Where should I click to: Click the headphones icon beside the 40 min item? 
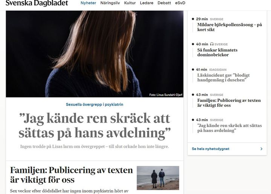click(212, 44)
